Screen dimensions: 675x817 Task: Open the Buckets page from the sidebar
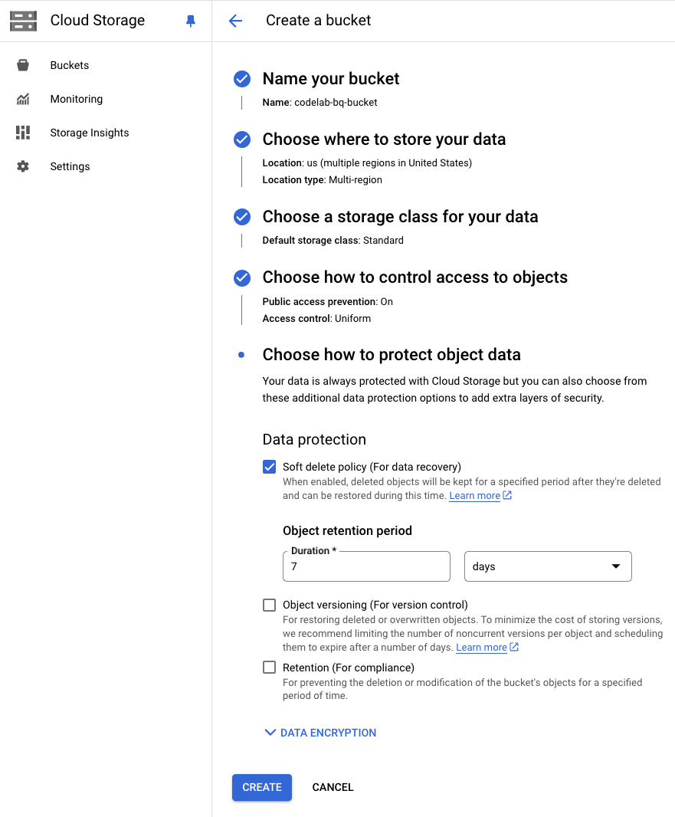pos(69,65)
